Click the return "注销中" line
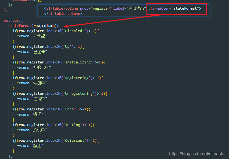 (32, 99)
